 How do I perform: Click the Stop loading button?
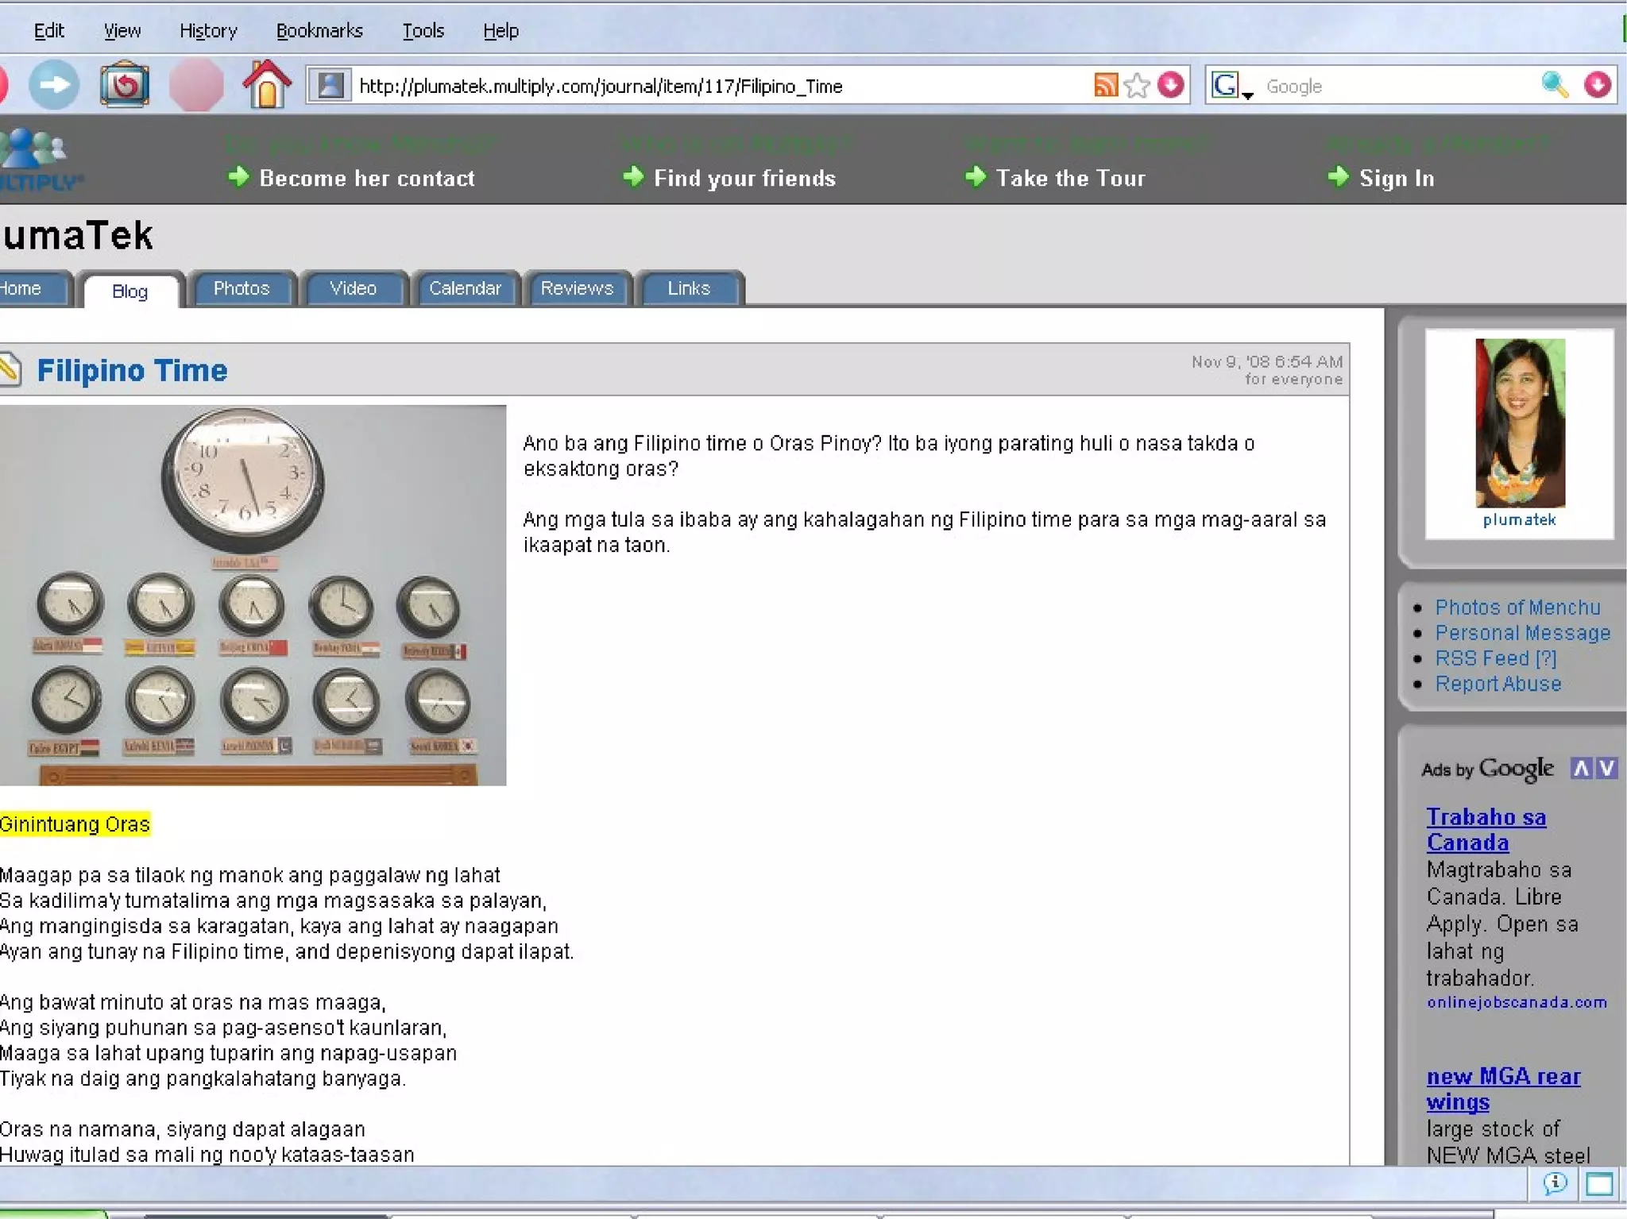196,85
